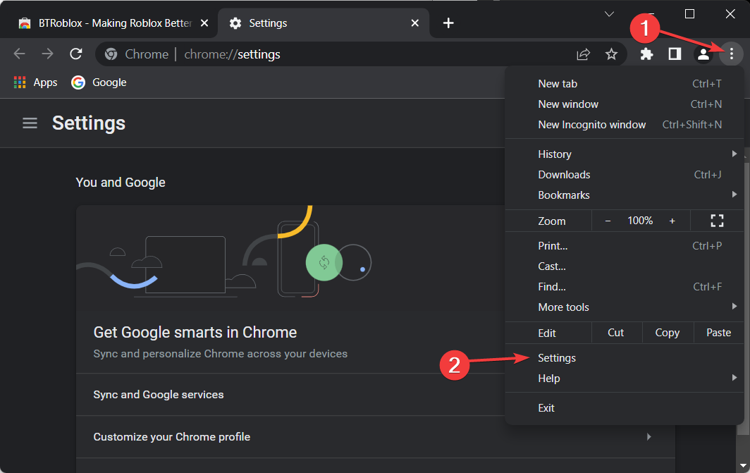Choose New Incognito window menu item
This screenshot has height=473, width=750.
pos(591,125)
